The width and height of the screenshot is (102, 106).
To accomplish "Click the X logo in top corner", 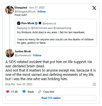I will [94, 8].
